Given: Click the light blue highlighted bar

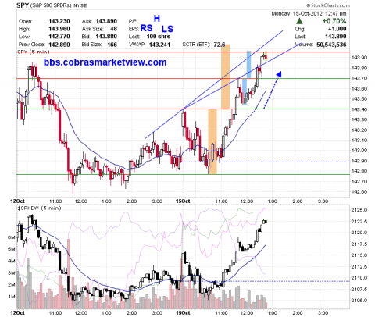Looking at the screenshot, I should tap(248, 65).
